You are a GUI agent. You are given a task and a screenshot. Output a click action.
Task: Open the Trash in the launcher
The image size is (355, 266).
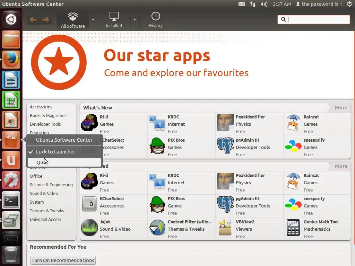(11, 255)
